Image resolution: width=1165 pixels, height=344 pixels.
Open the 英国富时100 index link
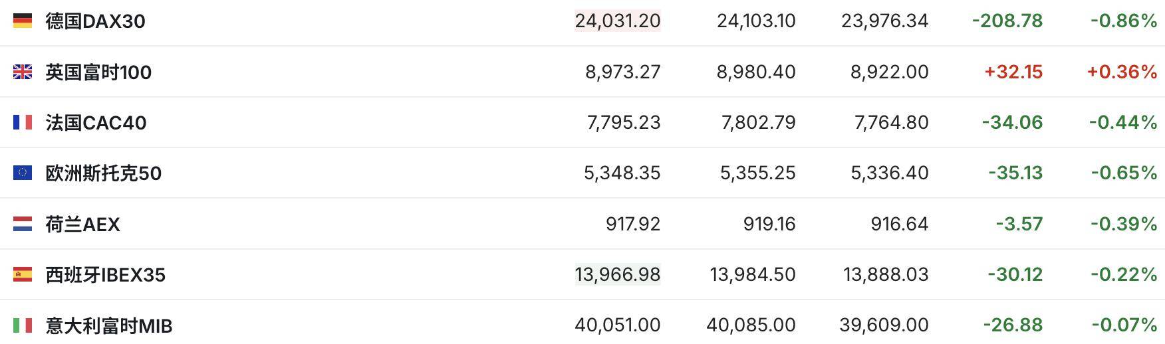[x=98, y=72]
